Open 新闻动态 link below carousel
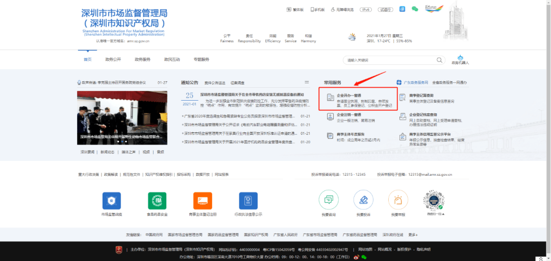 click(x=108, y=152)
